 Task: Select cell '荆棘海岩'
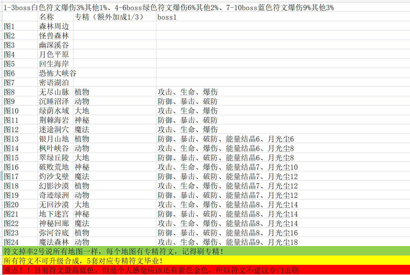(x=56, y=120)
